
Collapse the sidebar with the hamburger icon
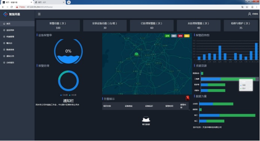pos(39,14)
